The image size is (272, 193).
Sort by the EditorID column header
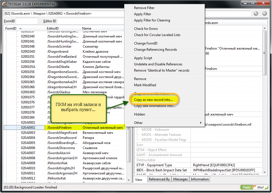click(x=63, y=28)
